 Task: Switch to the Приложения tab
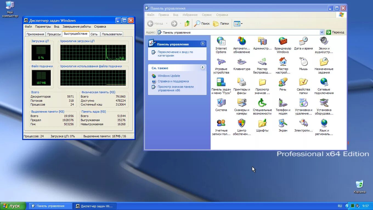35,34
